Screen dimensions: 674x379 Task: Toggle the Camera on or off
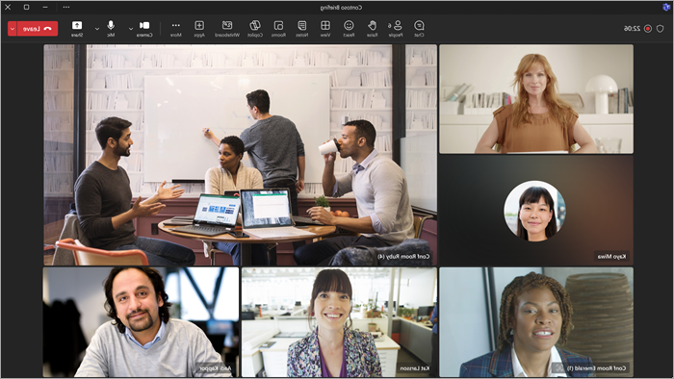[x=144, y=29]
